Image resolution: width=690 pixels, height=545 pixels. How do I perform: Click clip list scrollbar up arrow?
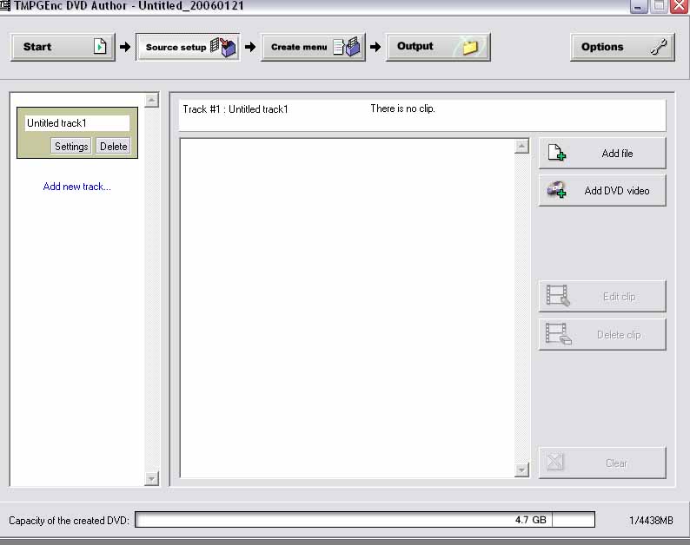pyautogui.click(x=521, y=147)
